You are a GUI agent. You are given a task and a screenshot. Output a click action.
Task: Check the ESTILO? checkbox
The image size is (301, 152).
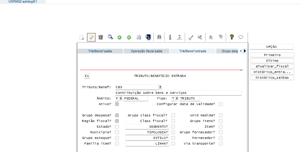[173, 138]
